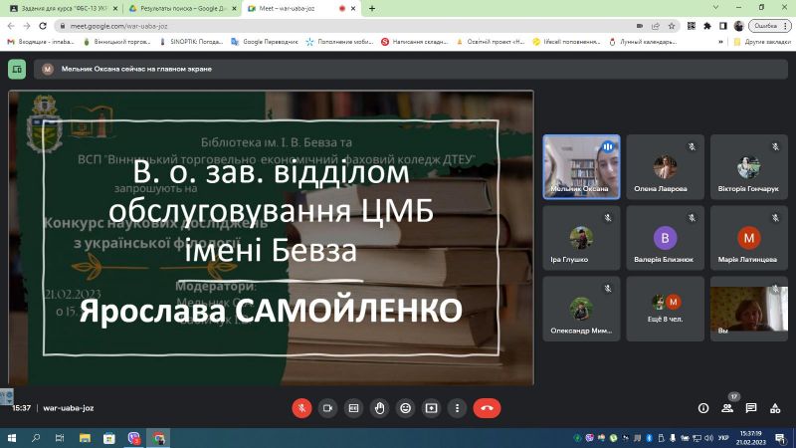Open the tab search chevron

pyautogui.click(x=715, y=8)
